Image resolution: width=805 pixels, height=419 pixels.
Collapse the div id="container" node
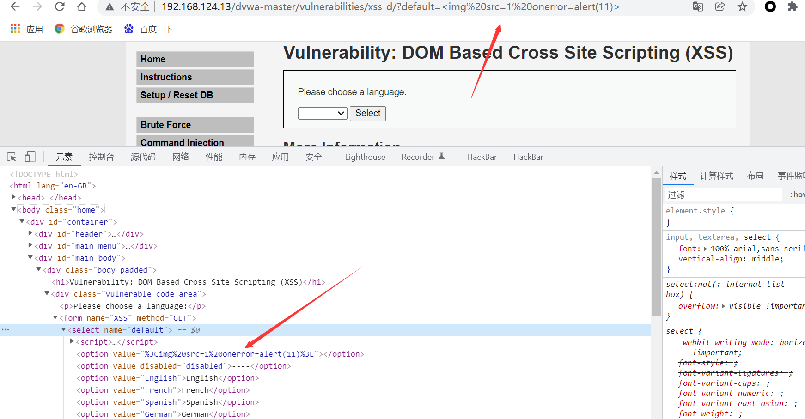22,221
